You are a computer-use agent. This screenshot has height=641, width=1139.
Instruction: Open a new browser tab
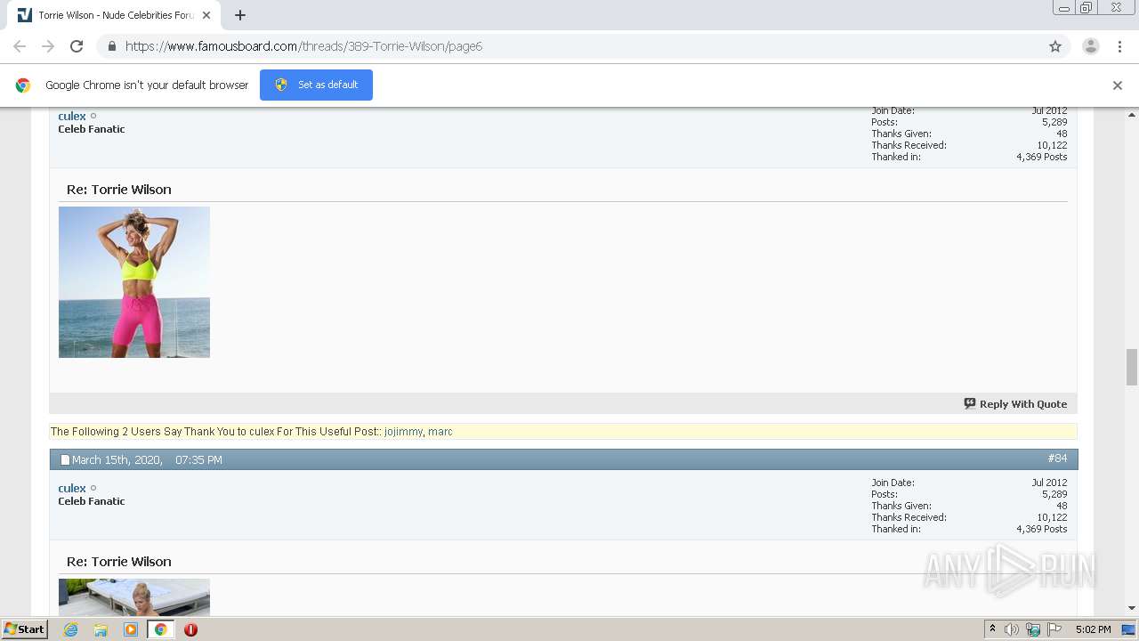240,15
